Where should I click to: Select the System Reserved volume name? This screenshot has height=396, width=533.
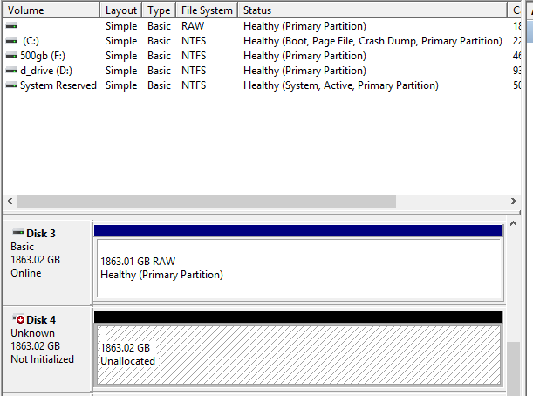(58, 85)
